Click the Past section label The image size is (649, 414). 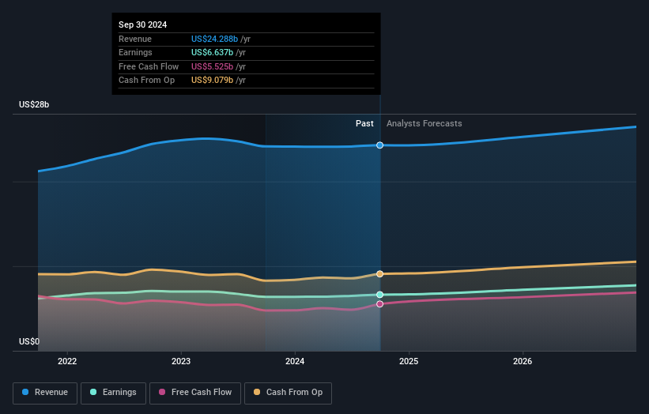coord(364,124)
